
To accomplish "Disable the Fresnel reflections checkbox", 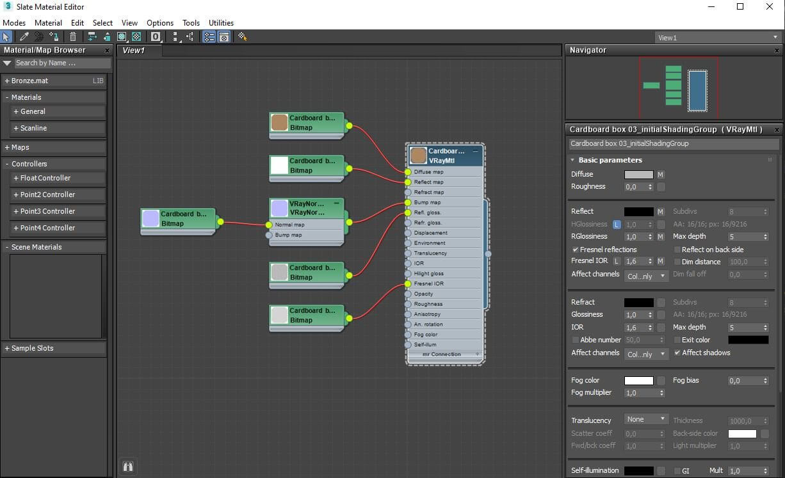I will point(576,250).
